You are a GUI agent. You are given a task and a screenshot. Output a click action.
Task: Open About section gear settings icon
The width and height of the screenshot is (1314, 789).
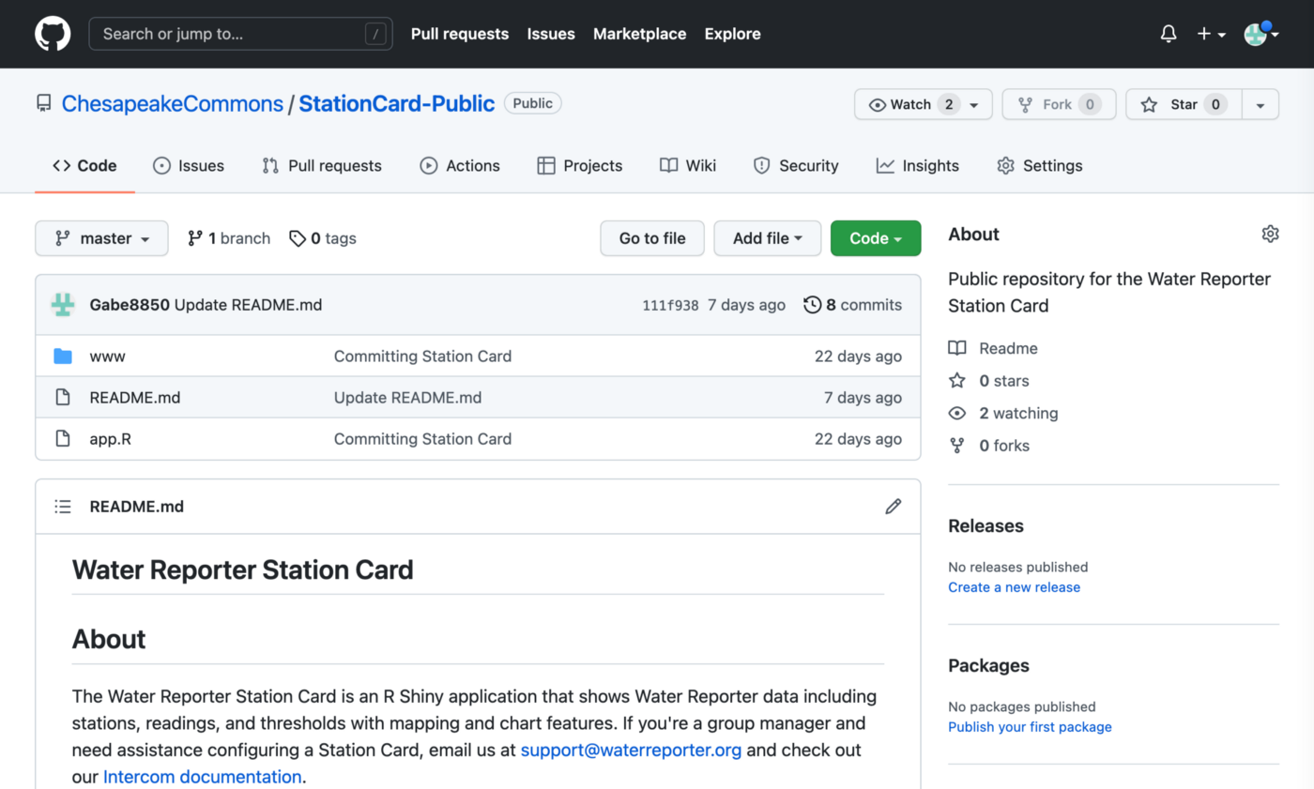(x=1270, y=234)
